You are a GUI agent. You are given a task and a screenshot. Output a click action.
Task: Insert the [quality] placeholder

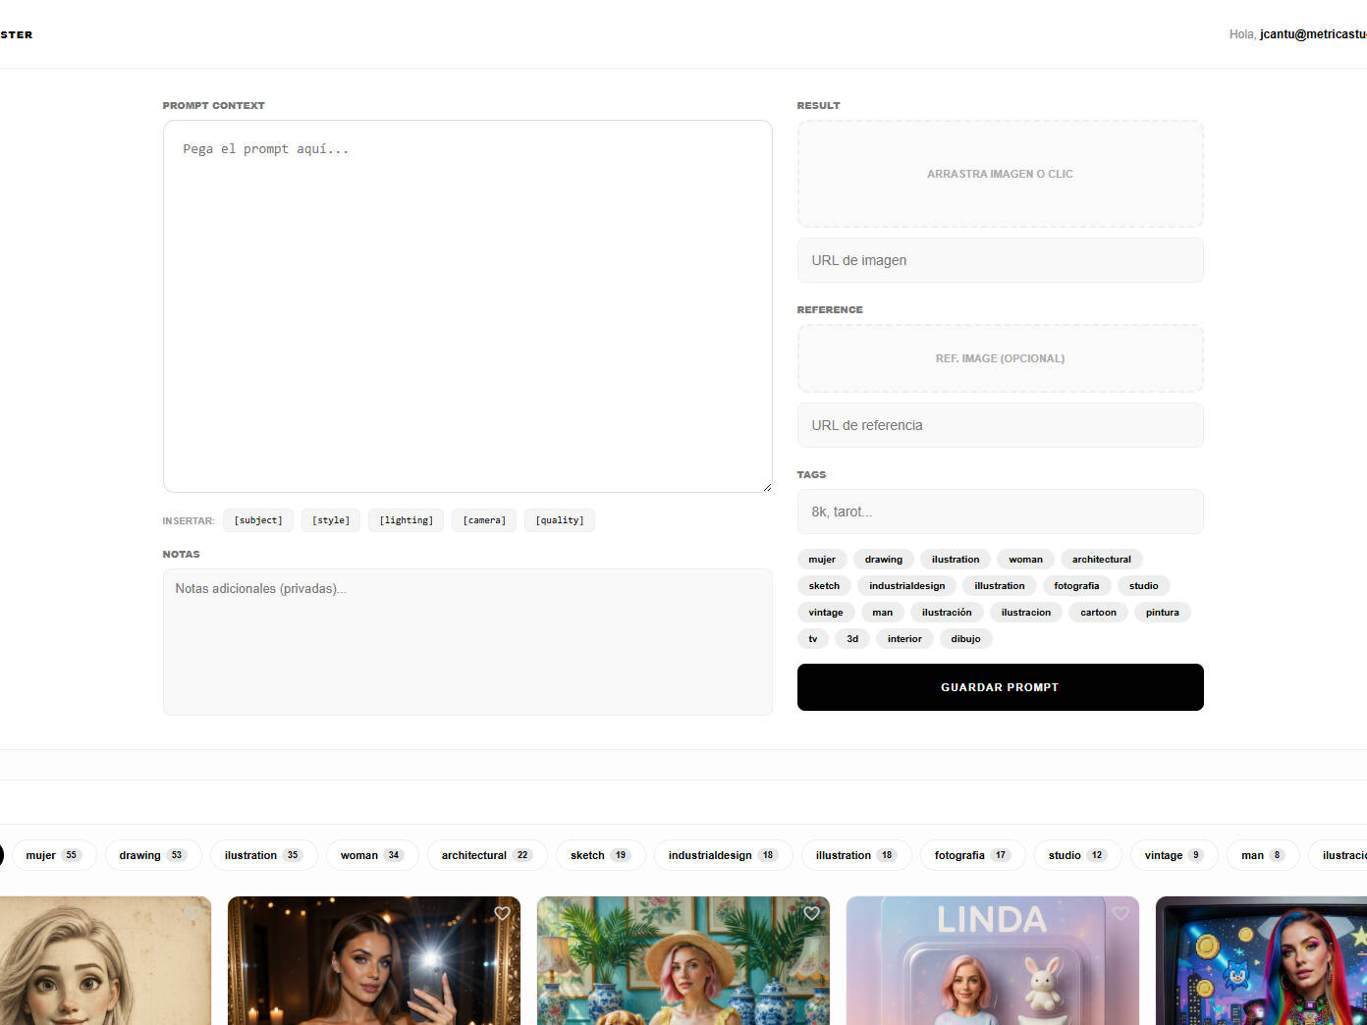click(560, 520)
